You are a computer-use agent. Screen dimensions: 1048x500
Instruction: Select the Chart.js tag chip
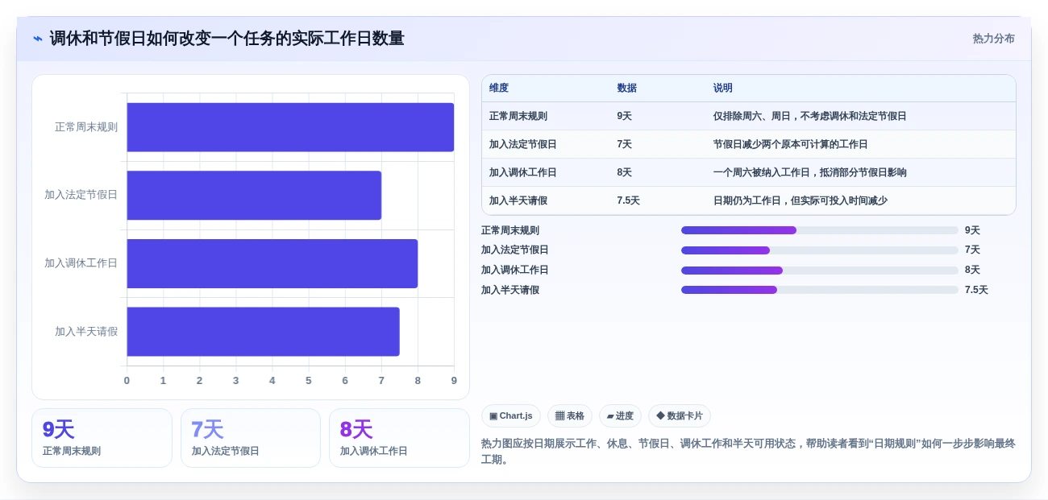511,415
